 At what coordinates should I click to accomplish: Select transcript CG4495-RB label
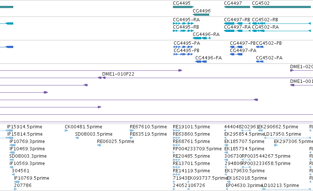186,27
